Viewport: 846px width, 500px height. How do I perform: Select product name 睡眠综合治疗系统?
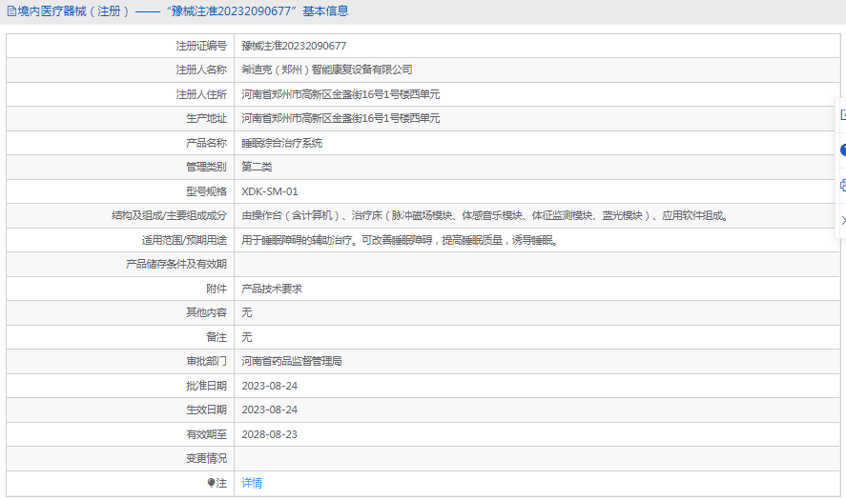[281, 143]
